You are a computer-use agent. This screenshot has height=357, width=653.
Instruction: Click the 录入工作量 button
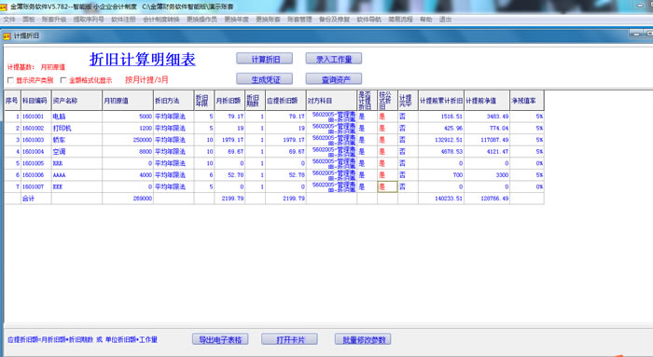[x=334, y=59]
